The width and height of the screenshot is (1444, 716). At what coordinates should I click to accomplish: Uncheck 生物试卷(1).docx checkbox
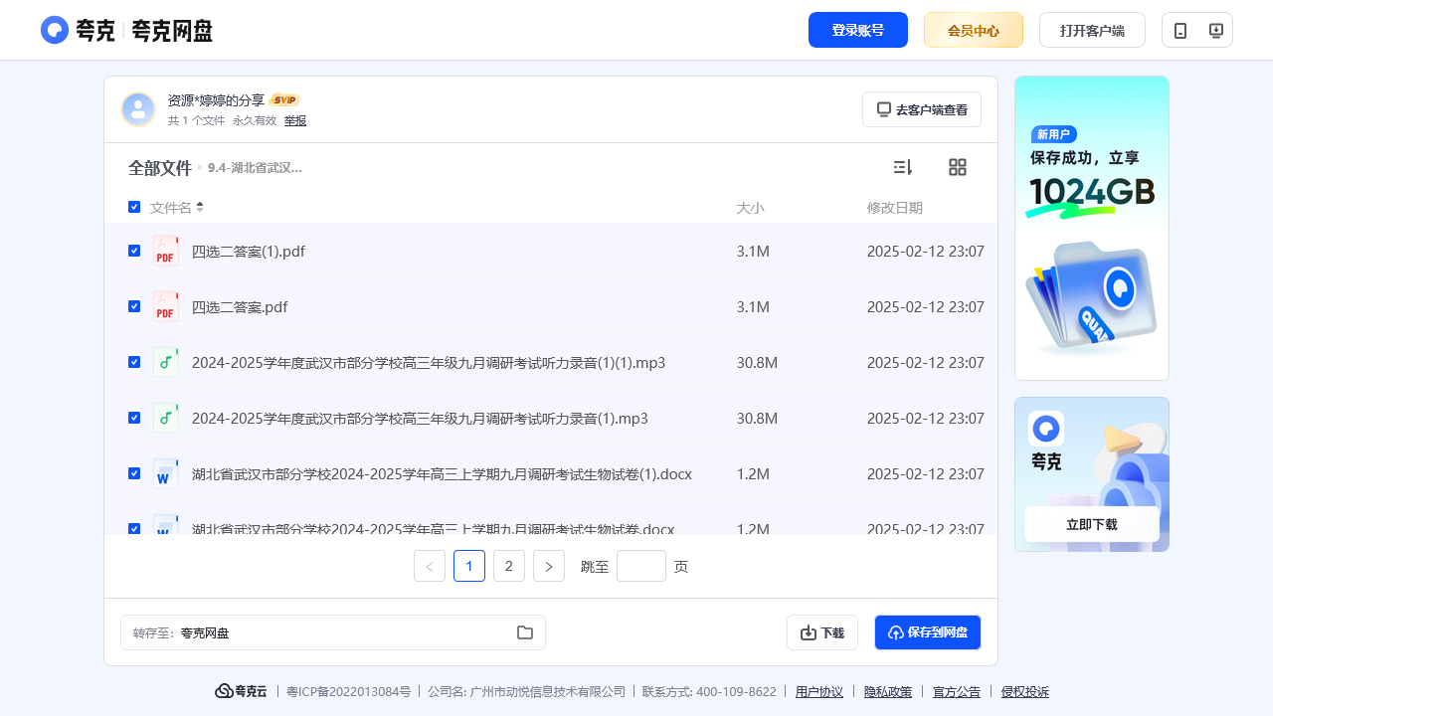click(x=134, y=473)
